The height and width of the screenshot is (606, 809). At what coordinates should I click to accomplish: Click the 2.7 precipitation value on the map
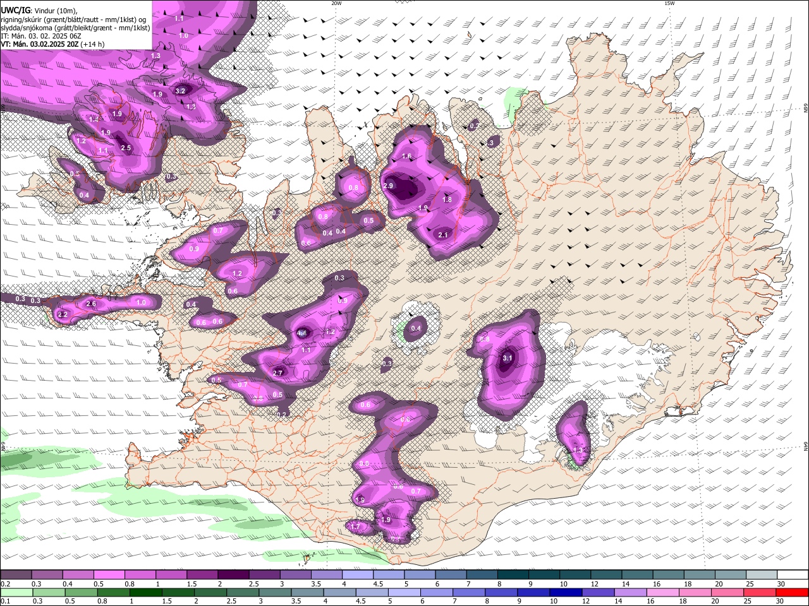click(277, 373)
